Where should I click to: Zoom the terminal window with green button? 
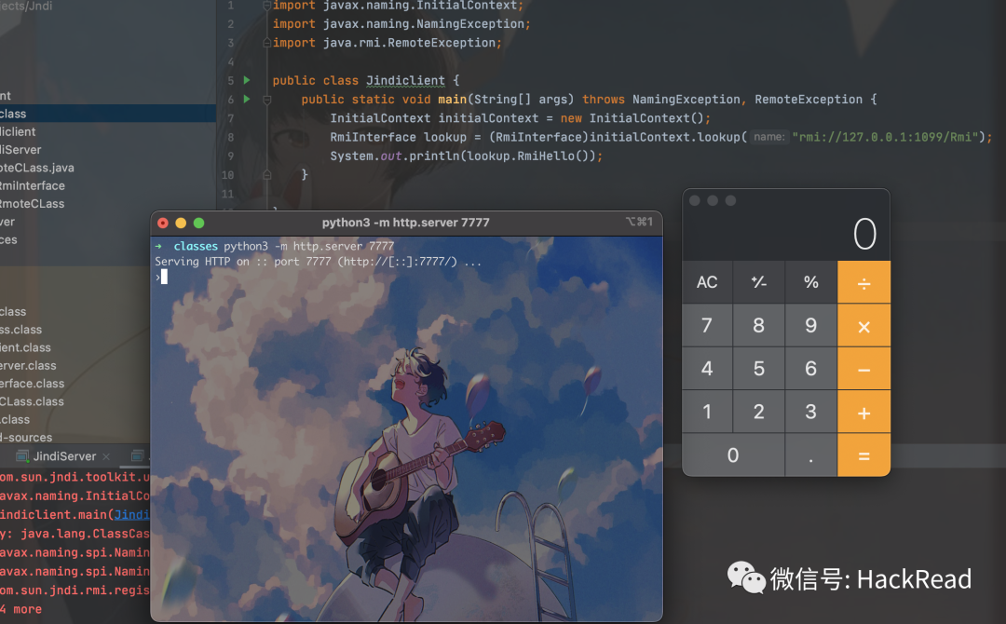coord(199,223)
